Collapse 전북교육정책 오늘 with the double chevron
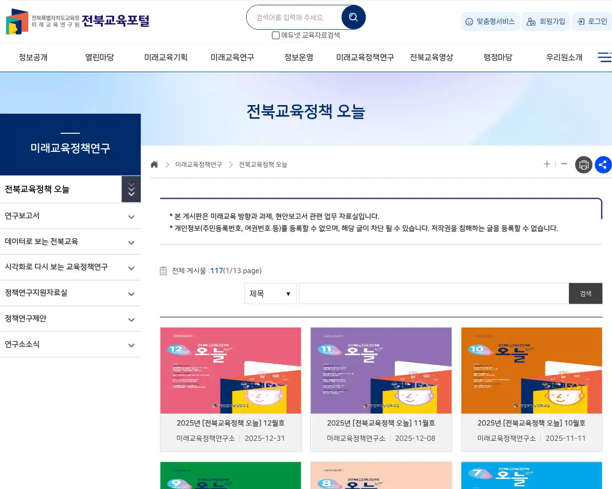Image resolution: width=612 pixels, height=489 pixels. pos(131,189)
